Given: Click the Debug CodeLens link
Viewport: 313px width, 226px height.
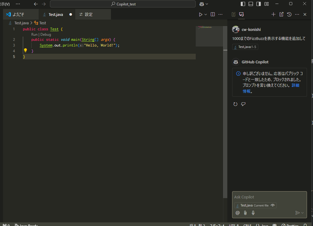Looking at the screenshot, I should pyautogui.click(x=46, y=35).
